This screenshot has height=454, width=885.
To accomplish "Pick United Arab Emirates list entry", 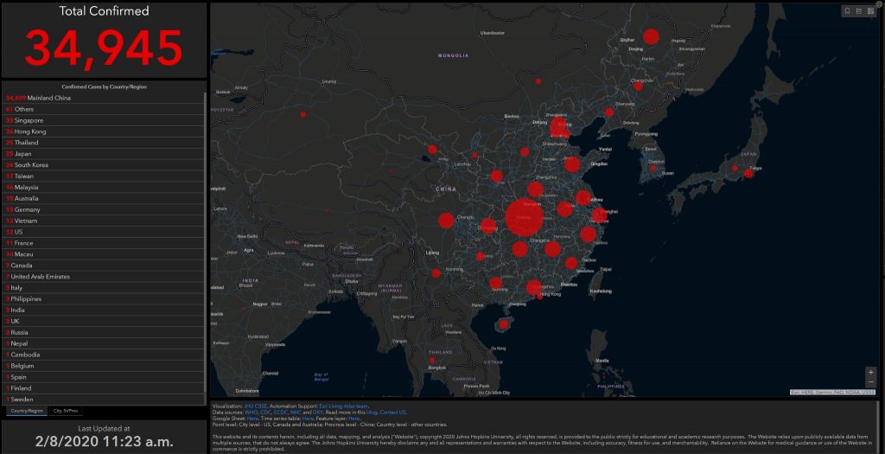I will (x=104, y=277).
